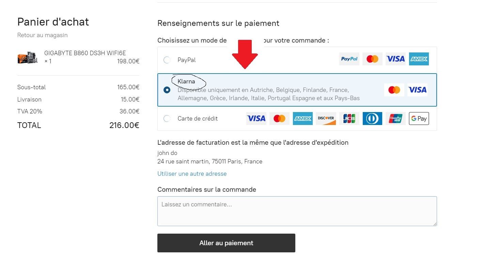Viewport: 498px width, 267px height.
Task: Click the GIGABYTE B860 DS3H WIFI6E product name
Action: click(x=85, y=53)
